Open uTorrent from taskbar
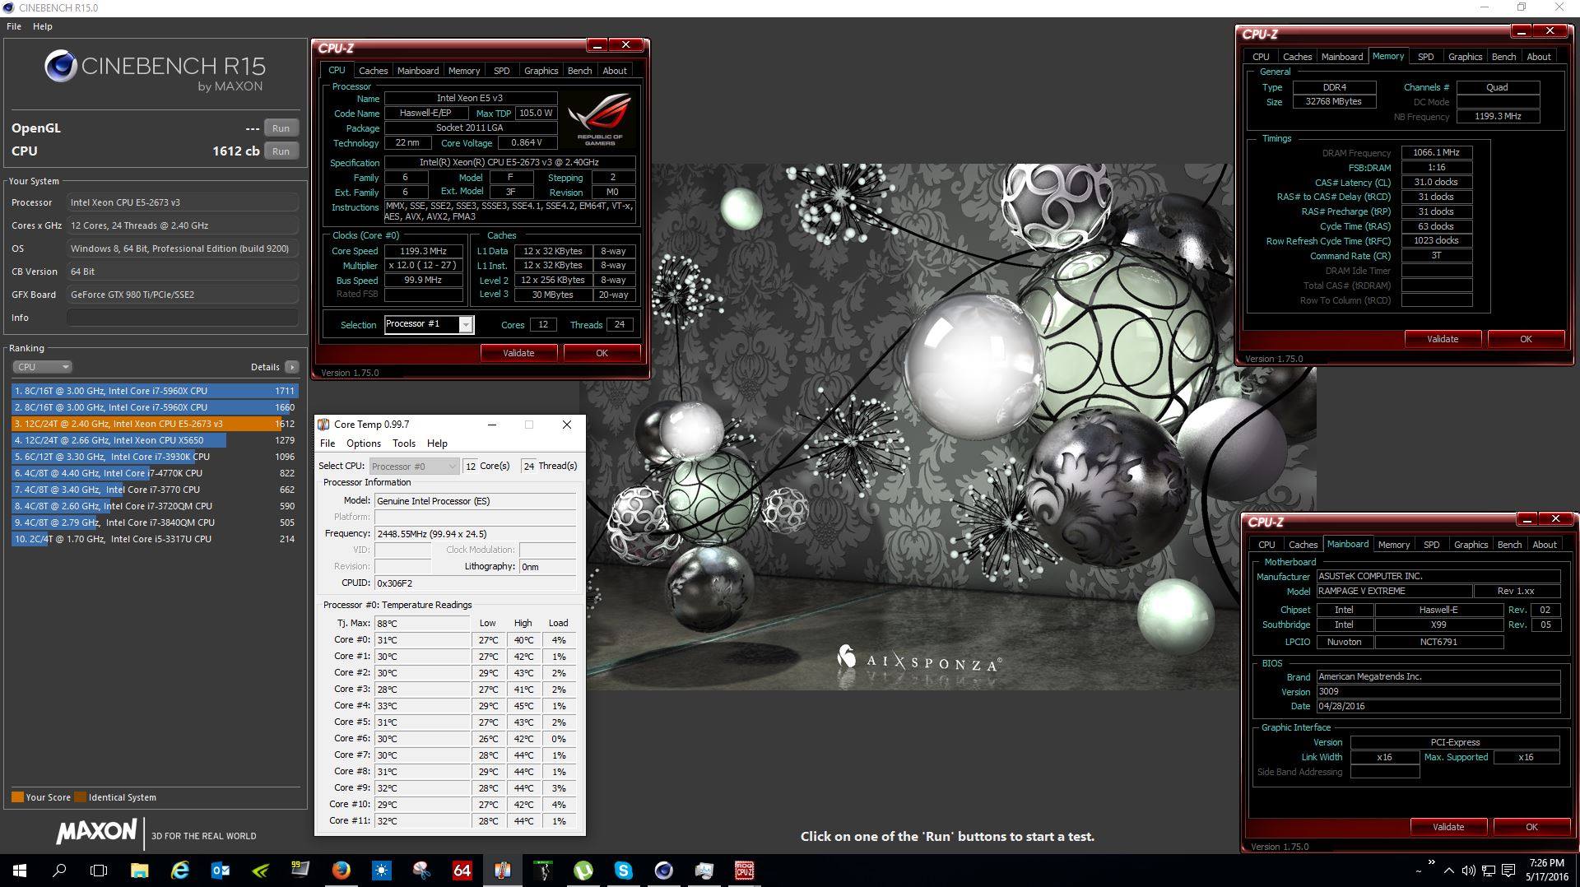 coord(583,871)
